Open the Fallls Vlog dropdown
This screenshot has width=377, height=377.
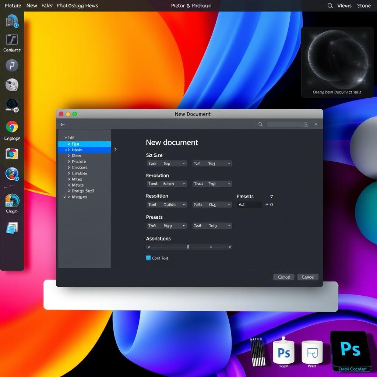(212, 205)
